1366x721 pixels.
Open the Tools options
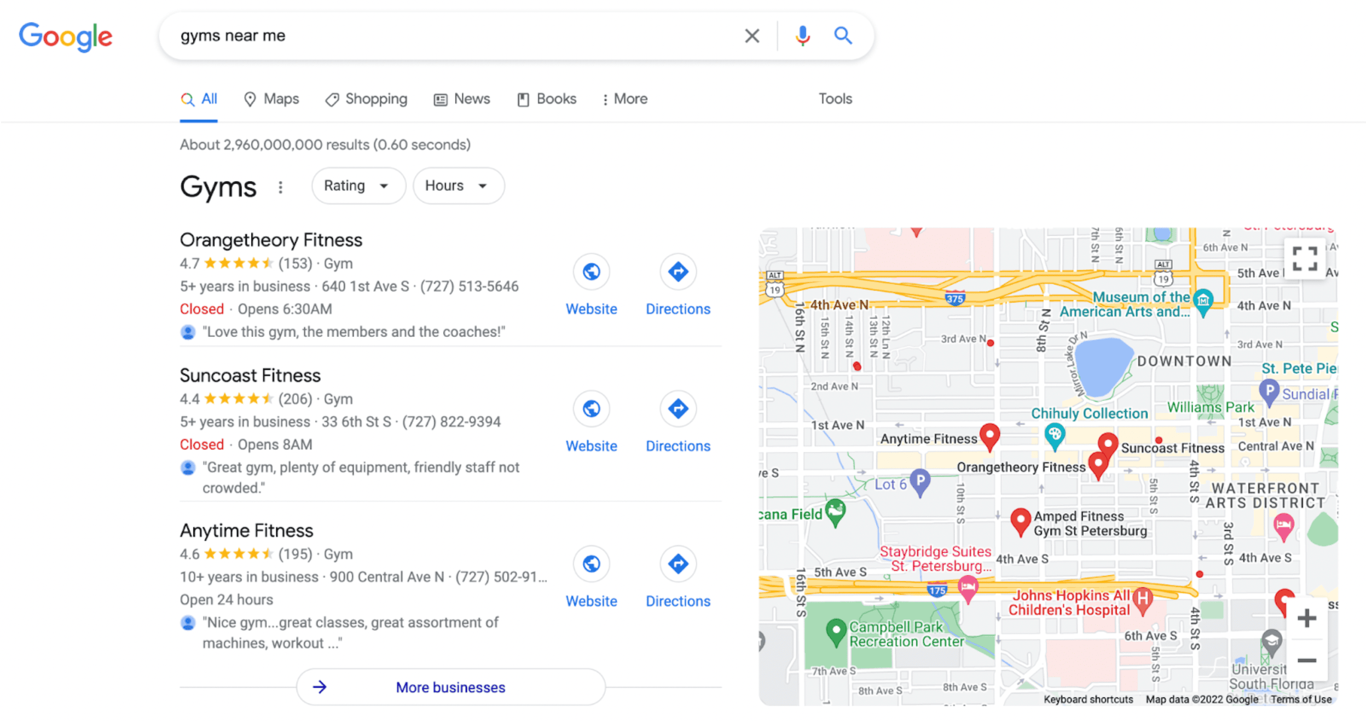(x=835, y=99)
